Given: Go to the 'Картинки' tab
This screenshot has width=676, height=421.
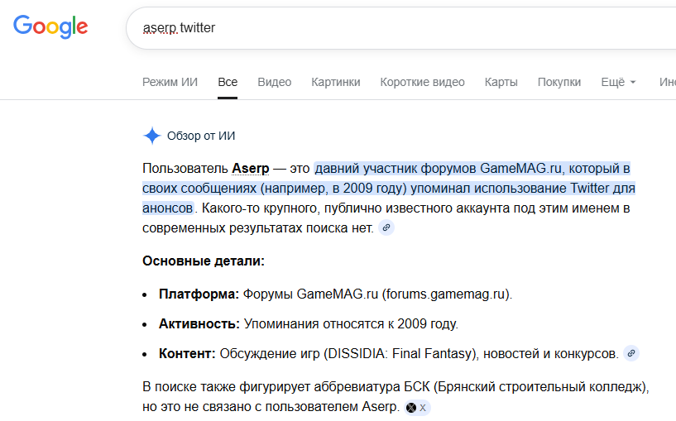Looking at the screenshot, I should 335,82.
